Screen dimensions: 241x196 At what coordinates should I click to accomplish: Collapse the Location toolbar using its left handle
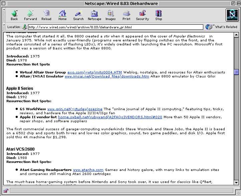(4, 27)
